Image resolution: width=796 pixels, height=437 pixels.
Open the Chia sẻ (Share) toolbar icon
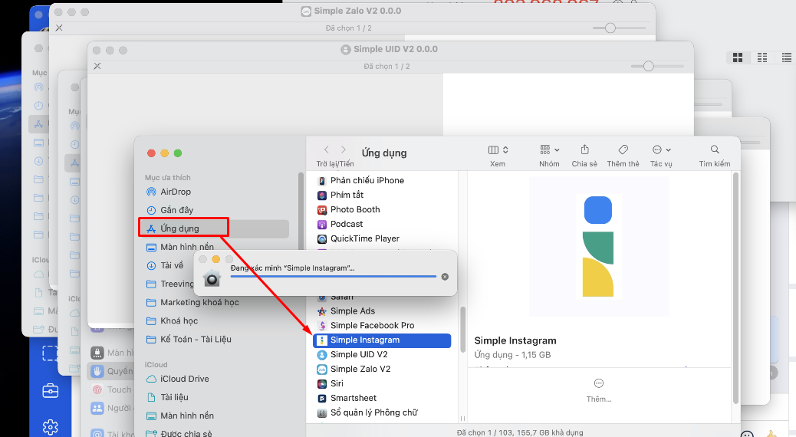[584, 149]
